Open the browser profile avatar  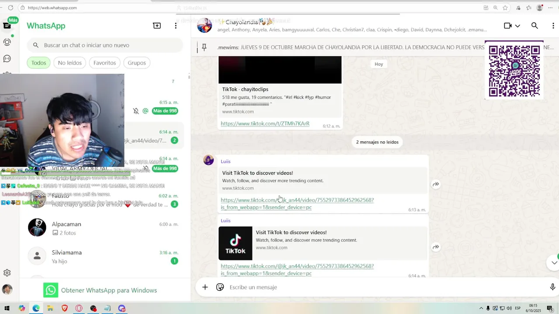[x=540, y=7]
